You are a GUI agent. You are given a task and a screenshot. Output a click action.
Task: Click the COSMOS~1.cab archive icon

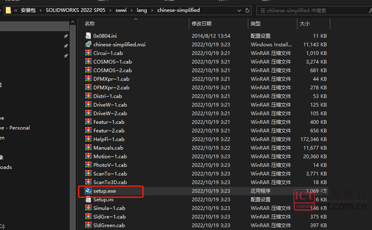(x=88, y=61)
